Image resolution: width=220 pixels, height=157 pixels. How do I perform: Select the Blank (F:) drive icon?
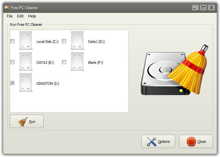pyautogui.click(x=77, y=61)
